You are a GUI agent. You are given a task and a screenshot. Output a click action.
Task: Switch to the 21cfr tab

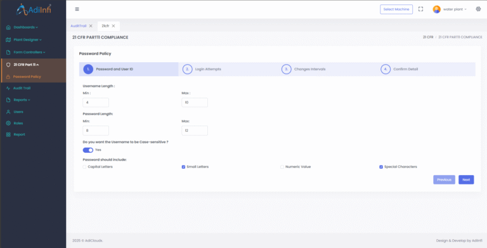click(105, 26)
